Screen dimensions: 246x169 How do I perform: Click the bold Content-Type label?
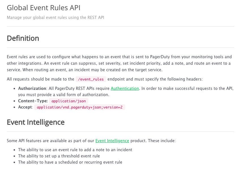pos(33,101)
